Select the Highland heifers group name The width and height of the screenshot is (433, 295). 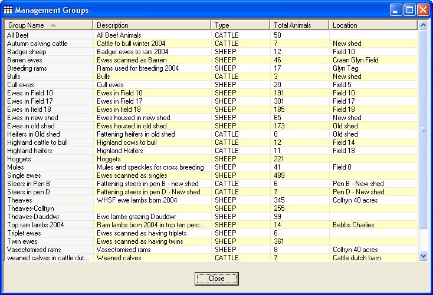29,151
